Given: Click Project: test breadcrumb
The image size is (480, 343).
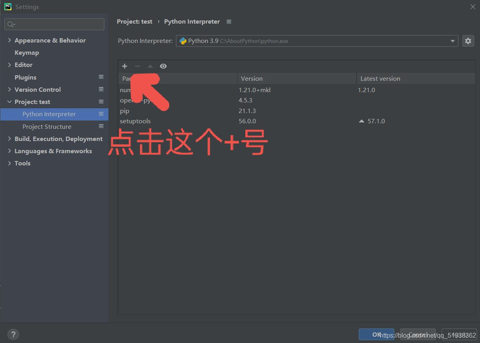Looking at the screenshot, I should (x=134, y=22).
